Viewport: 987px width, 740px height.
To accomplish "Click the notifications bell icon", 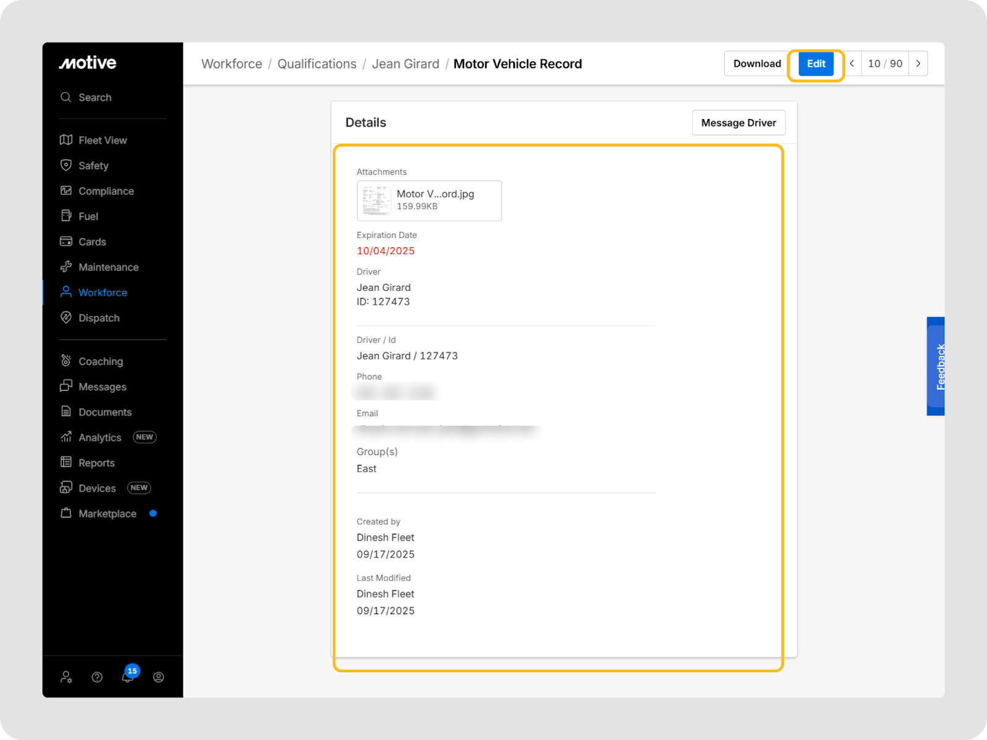I will pos(128,677).
